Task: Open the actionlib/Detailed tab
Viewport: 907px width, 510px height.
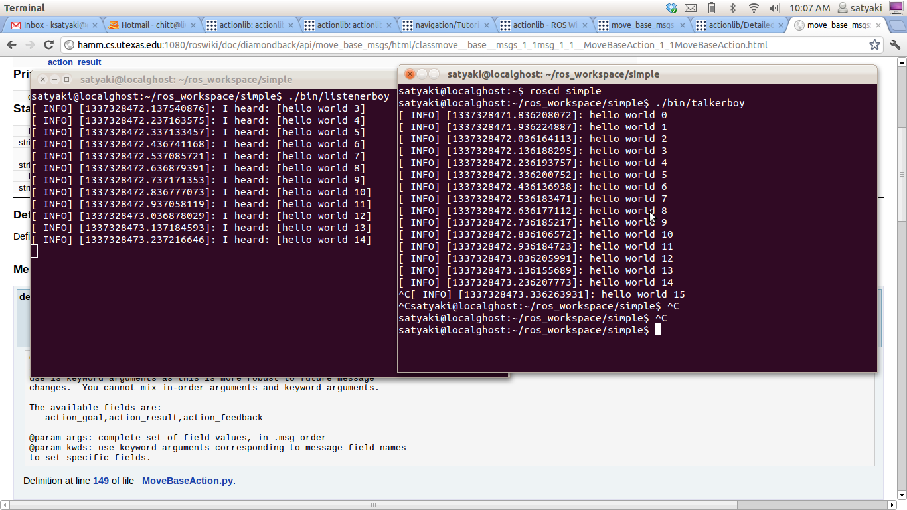Action: (x=739, y=25)
